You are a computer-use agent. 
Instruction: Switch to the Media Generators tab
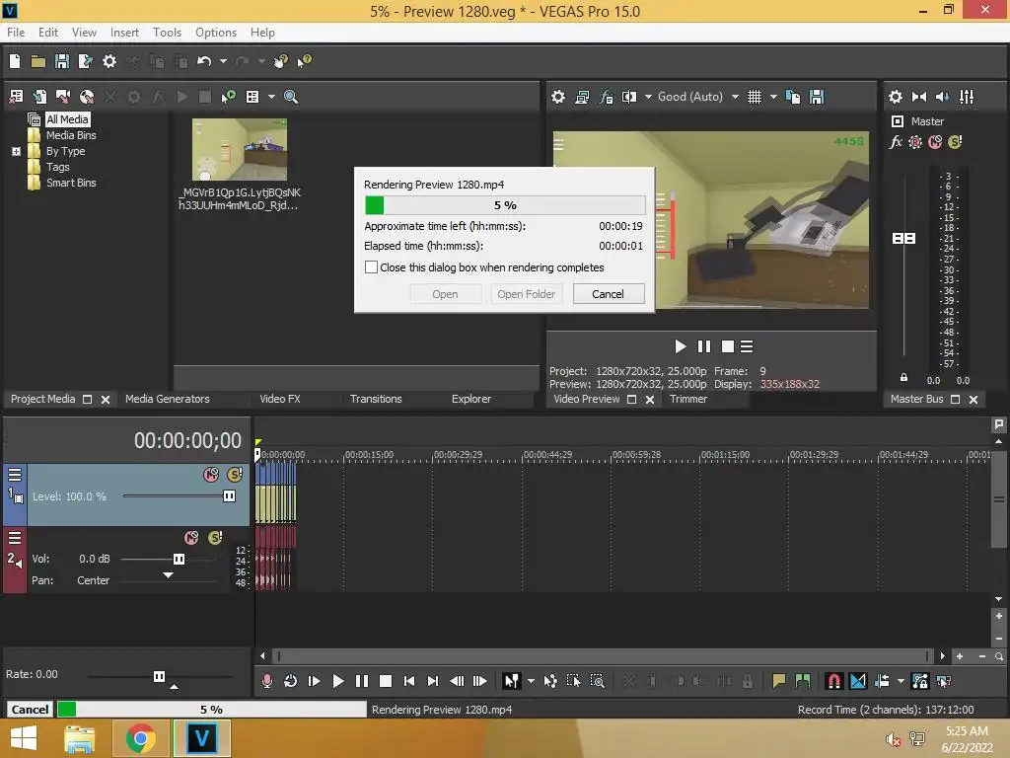[x=168, y=399]
